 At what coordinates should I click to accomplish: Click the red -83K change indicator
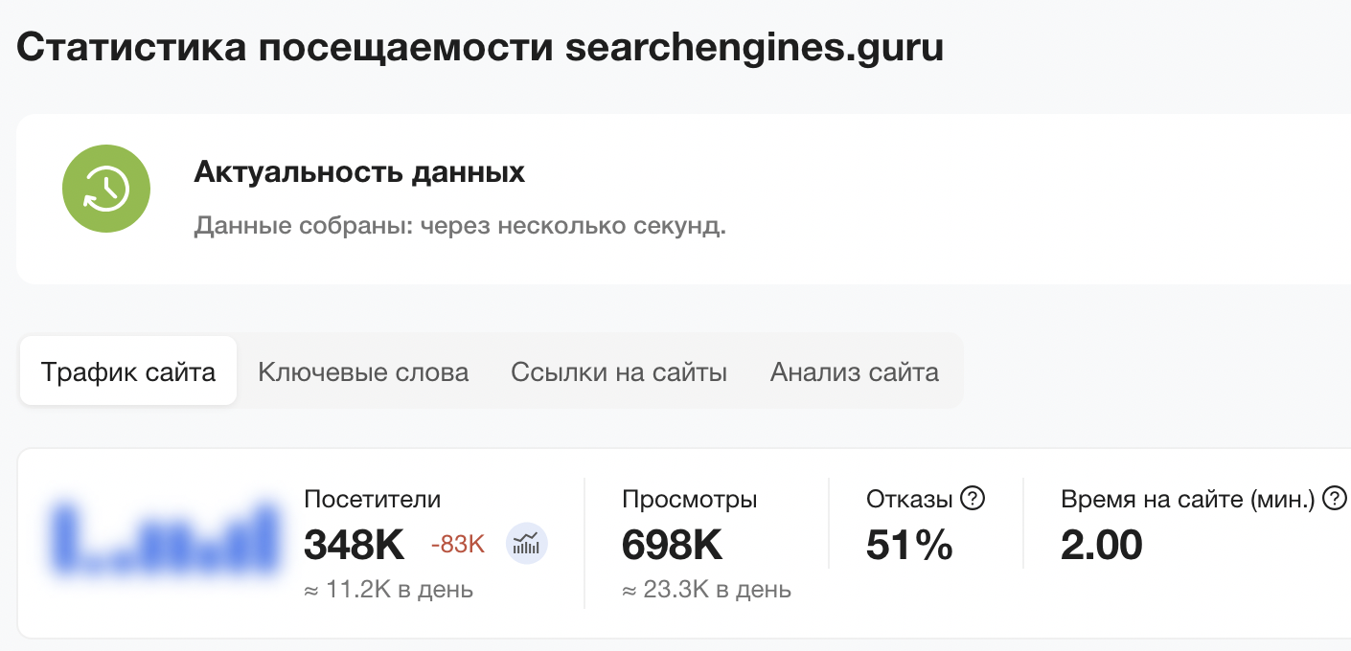click(458, 545)
